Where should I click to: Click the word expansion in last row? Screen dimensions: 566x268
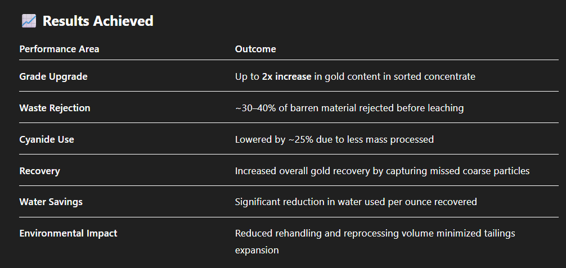click(257, 250)
